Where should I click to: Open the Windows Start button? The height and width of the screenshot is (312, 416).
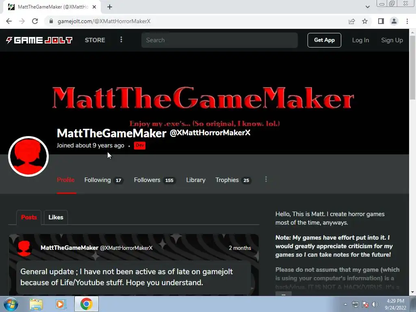[10, 304]
